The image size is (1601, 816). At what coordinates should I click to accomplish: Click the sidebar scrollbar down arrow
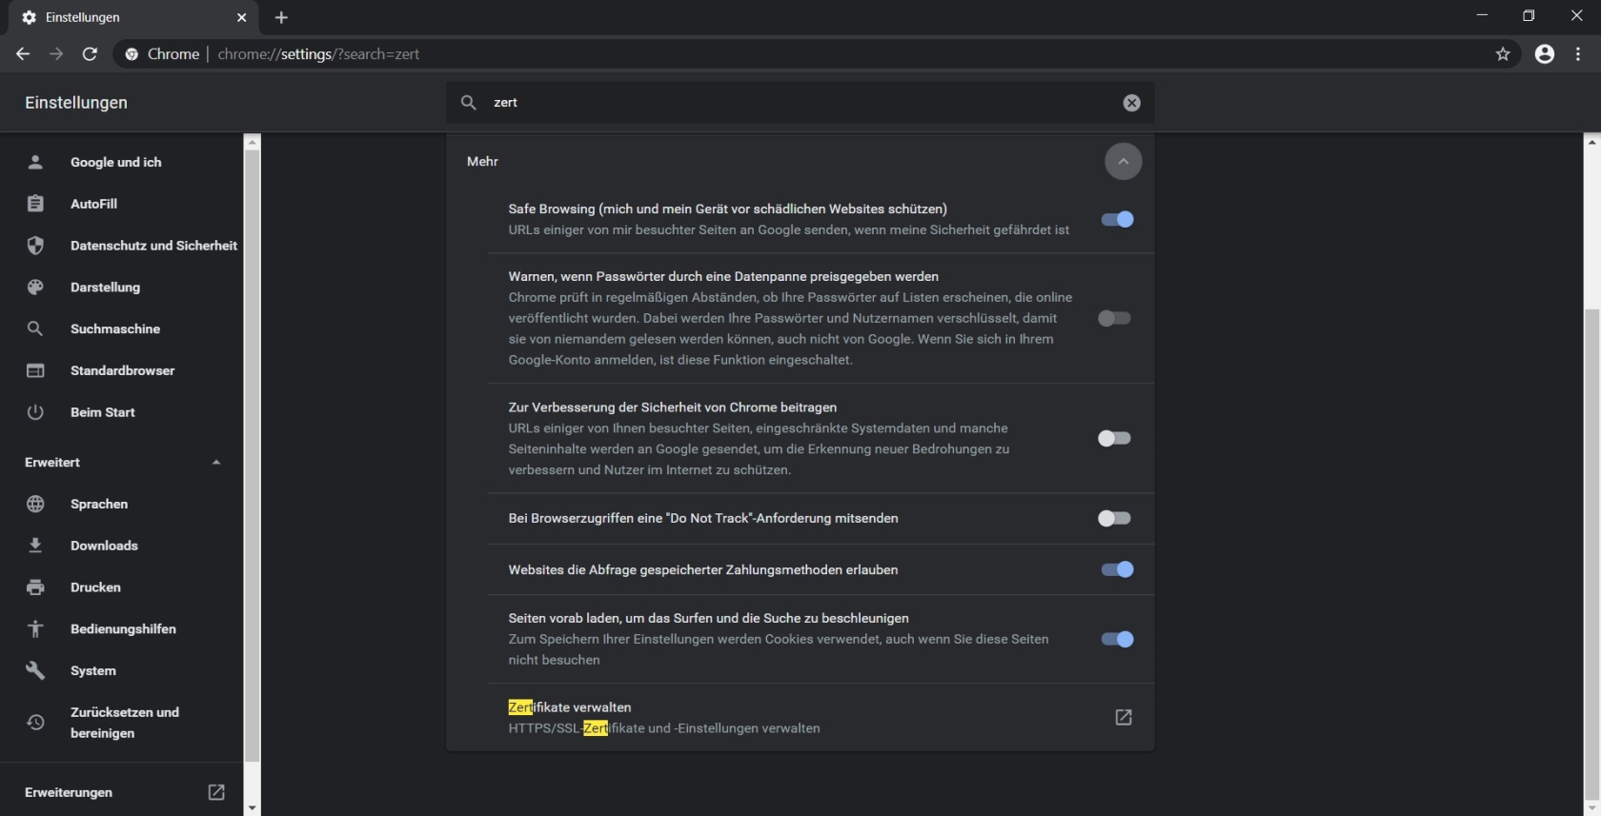click(252, 807)
